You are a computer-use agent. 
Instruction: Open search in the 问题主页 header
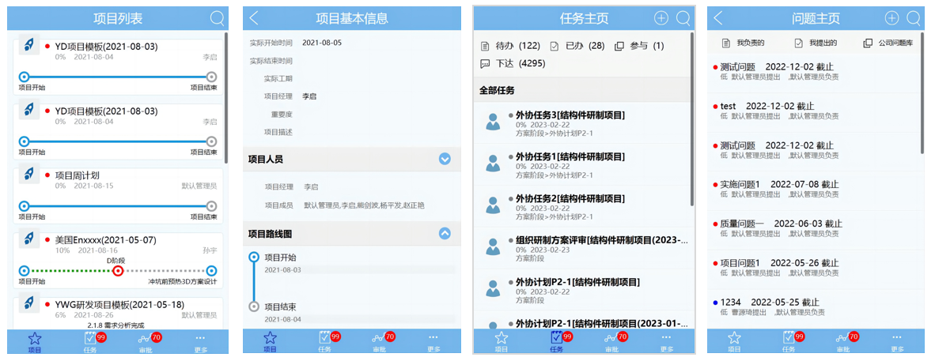click(x=914, y=18)
